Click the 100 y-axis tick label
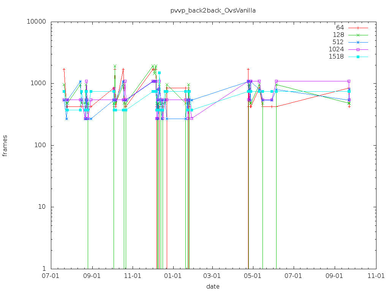389x292 pixels. [x=41, y=145]
